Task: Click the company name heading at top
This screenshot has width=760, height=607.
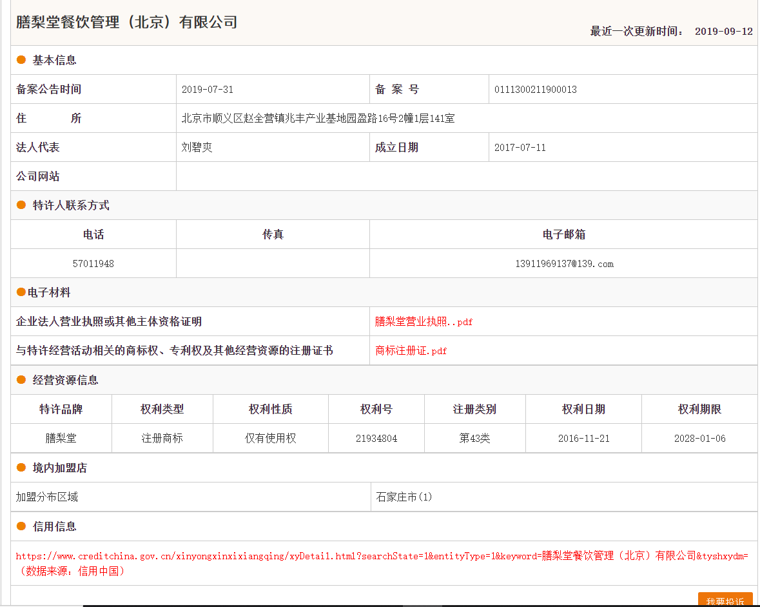Action: (x=127, y=22)
